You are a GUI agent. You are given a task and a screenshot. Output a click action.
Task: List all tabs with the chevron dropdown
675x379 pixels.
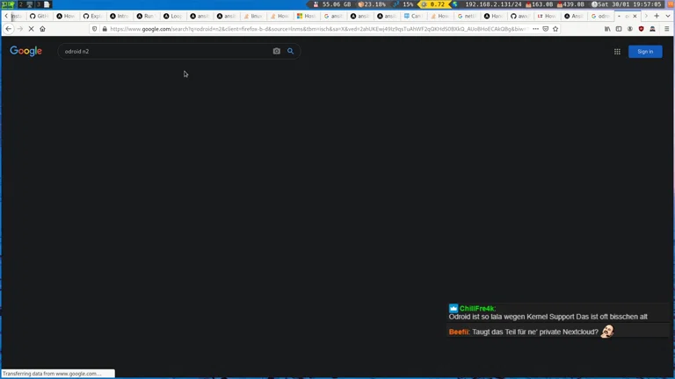pos(668,16)
